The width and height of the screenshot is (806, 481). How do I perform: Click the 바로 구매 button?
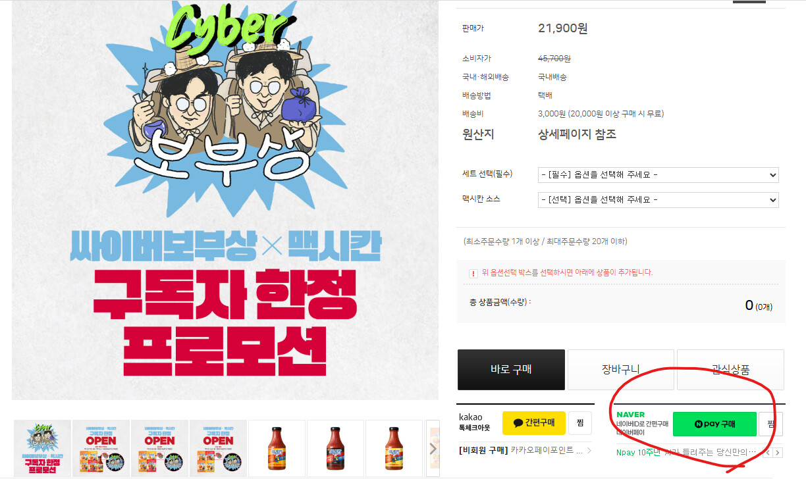[x=511, y=370]
